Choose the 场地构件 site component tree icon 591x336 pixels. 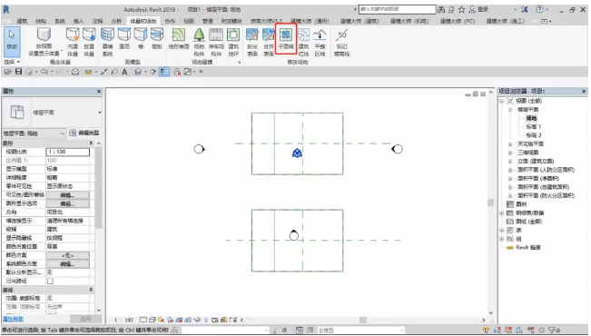point(199,42)
